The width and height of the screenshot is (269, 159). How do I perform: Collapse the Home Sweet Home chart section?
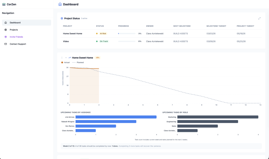(x=66, y=58)
